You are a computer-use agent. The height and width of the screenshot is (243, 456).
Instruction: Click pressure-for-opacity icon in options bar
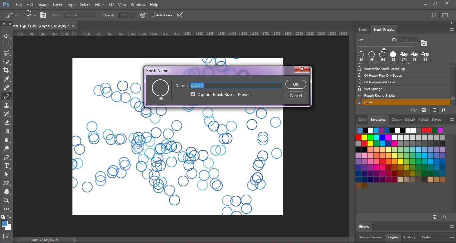click(x=143, y=15)
